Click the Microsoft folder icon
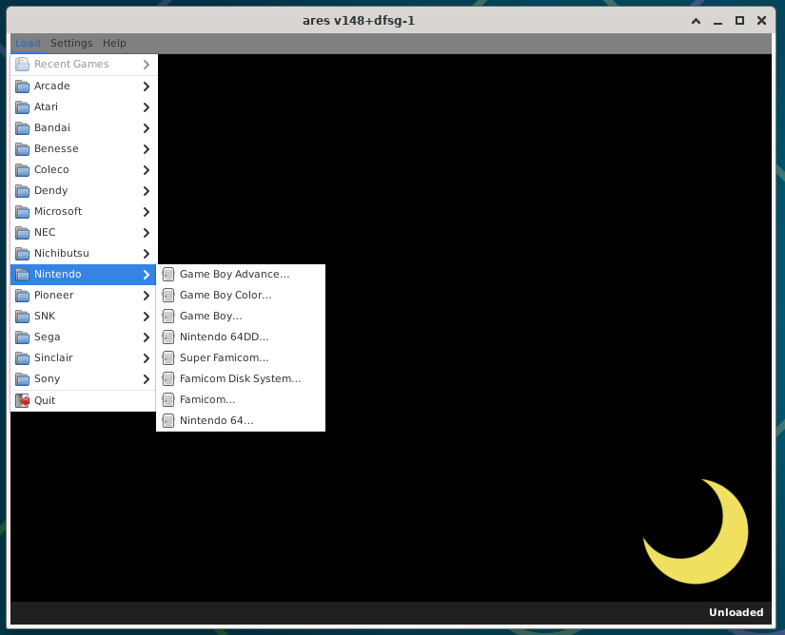Screen dimensions: 785x635 pos(22,212)
